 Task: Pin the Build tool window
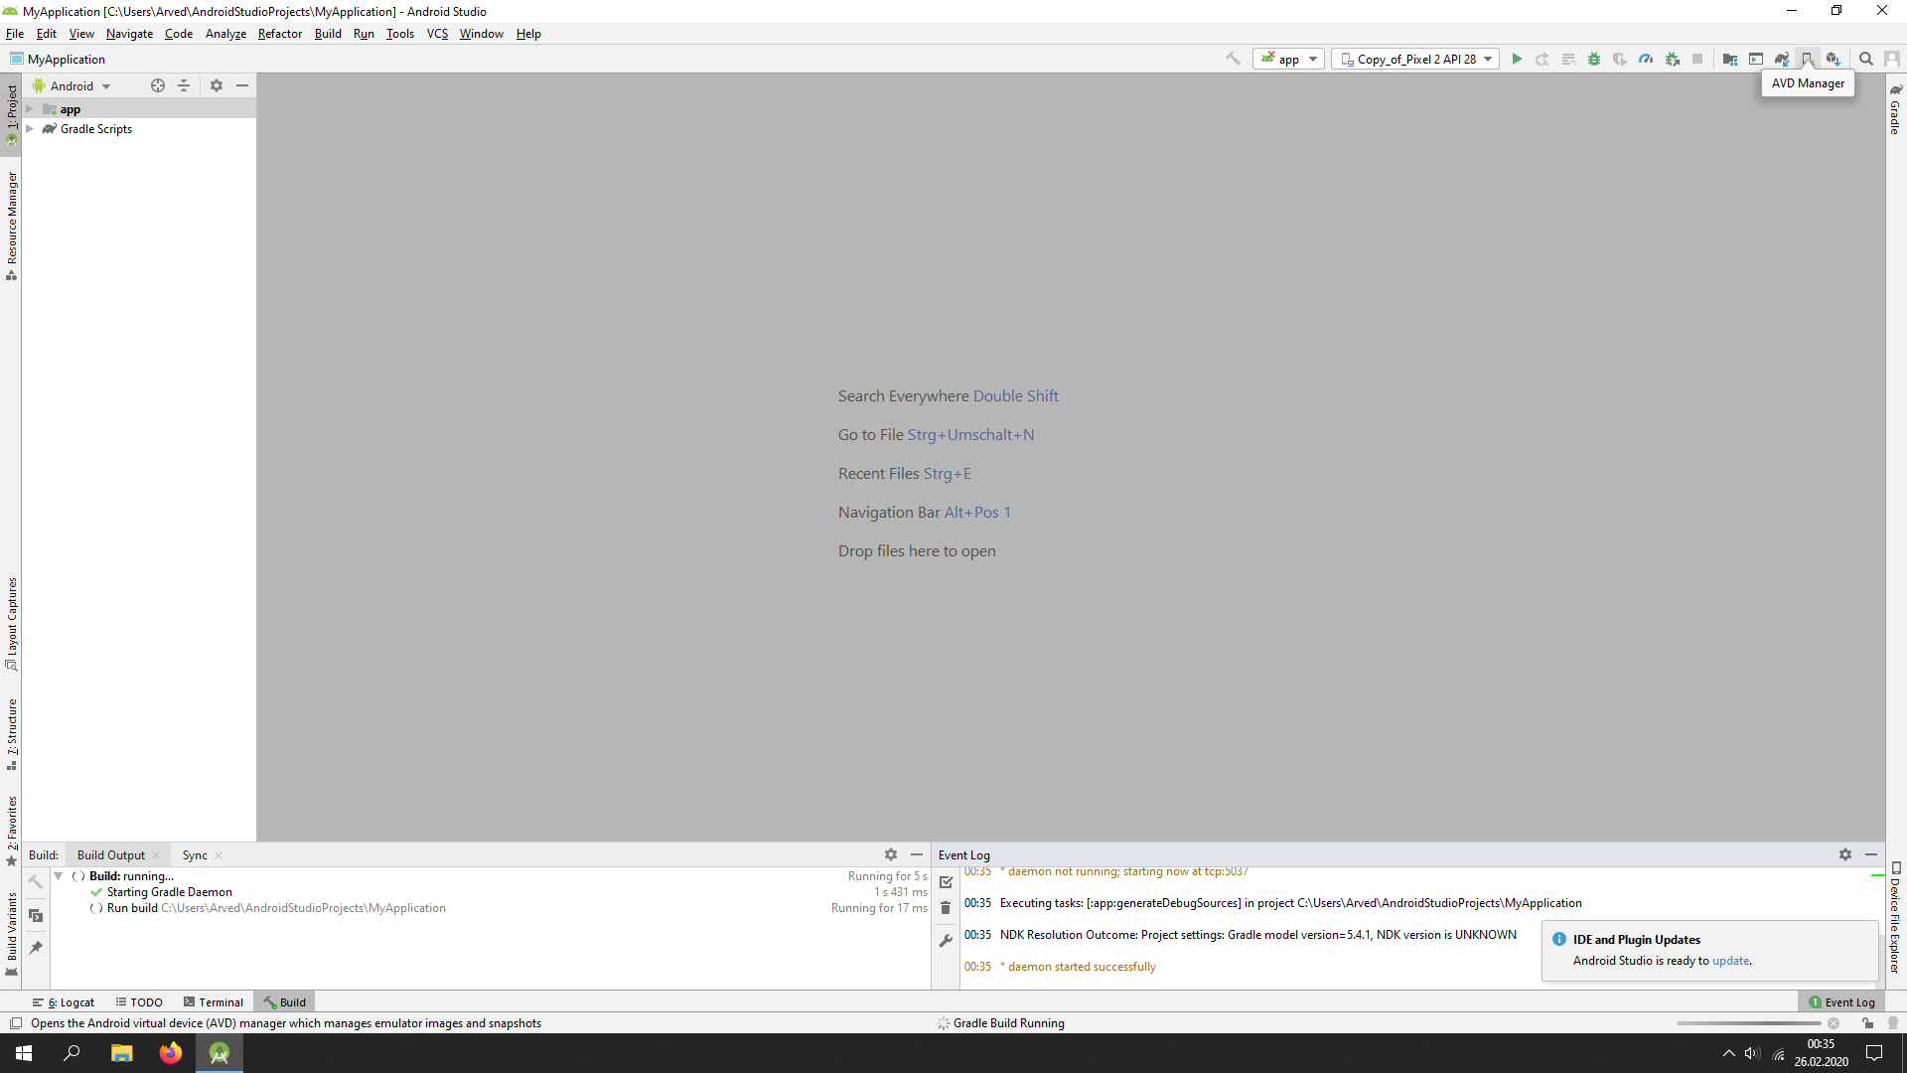(x=36, y=948)
